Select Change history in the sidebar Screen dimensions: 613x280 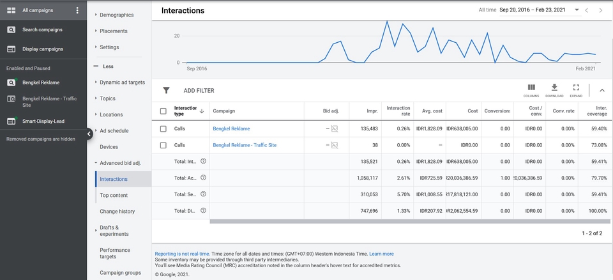[117, 211]
